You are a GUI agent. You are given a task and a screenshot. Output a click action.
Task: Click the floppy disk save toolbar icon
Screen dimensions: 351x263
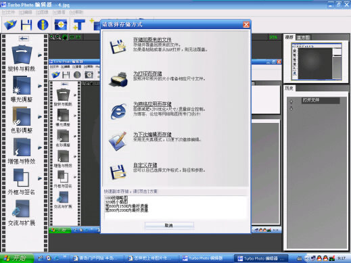[26, 24]
